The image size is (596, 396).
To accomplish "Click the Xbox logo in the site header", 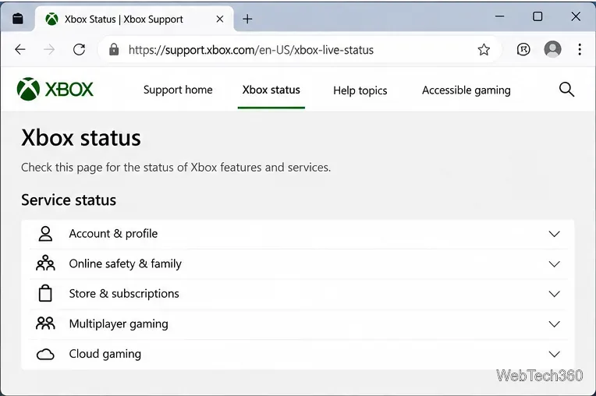I will (55, 90).
